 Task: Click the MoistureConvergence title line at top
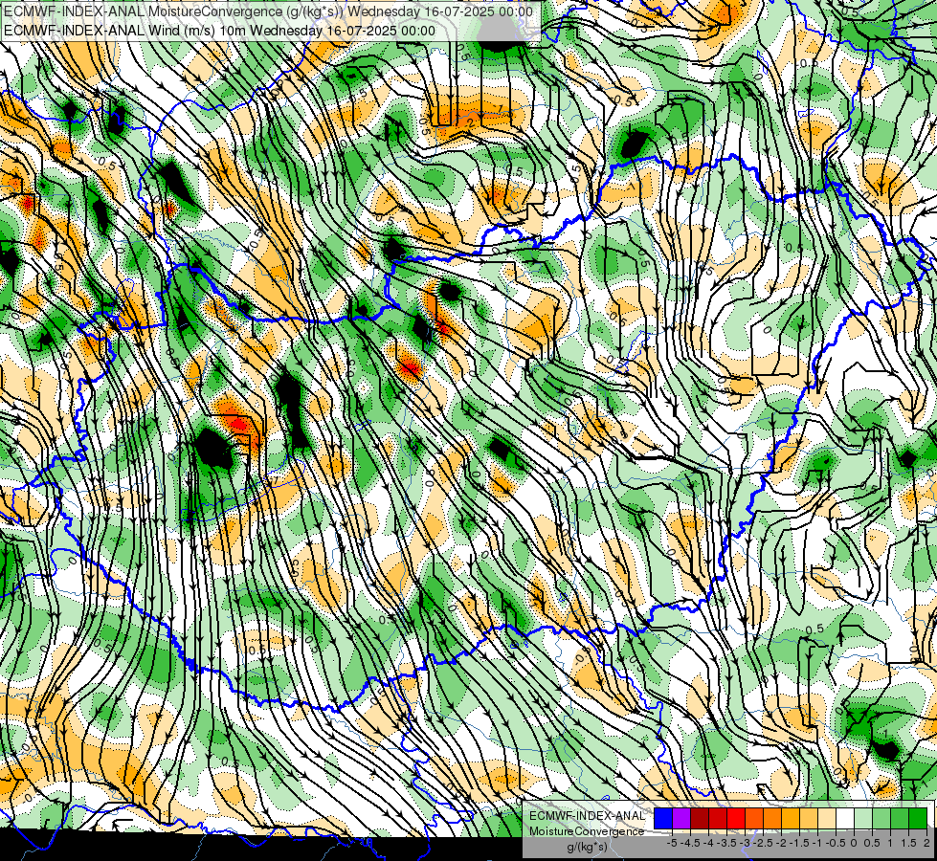click(x=268, y=11)
